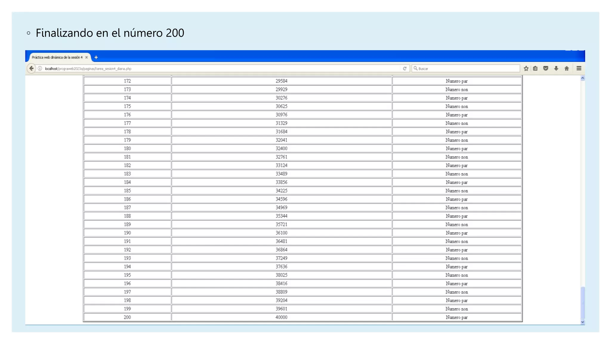Click 'Numero non' in row 173

click(456, 90)
